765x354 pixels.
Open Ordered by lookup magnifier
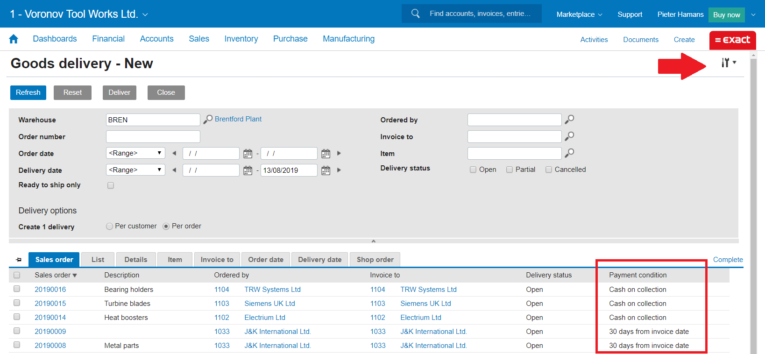click(569, 120)
